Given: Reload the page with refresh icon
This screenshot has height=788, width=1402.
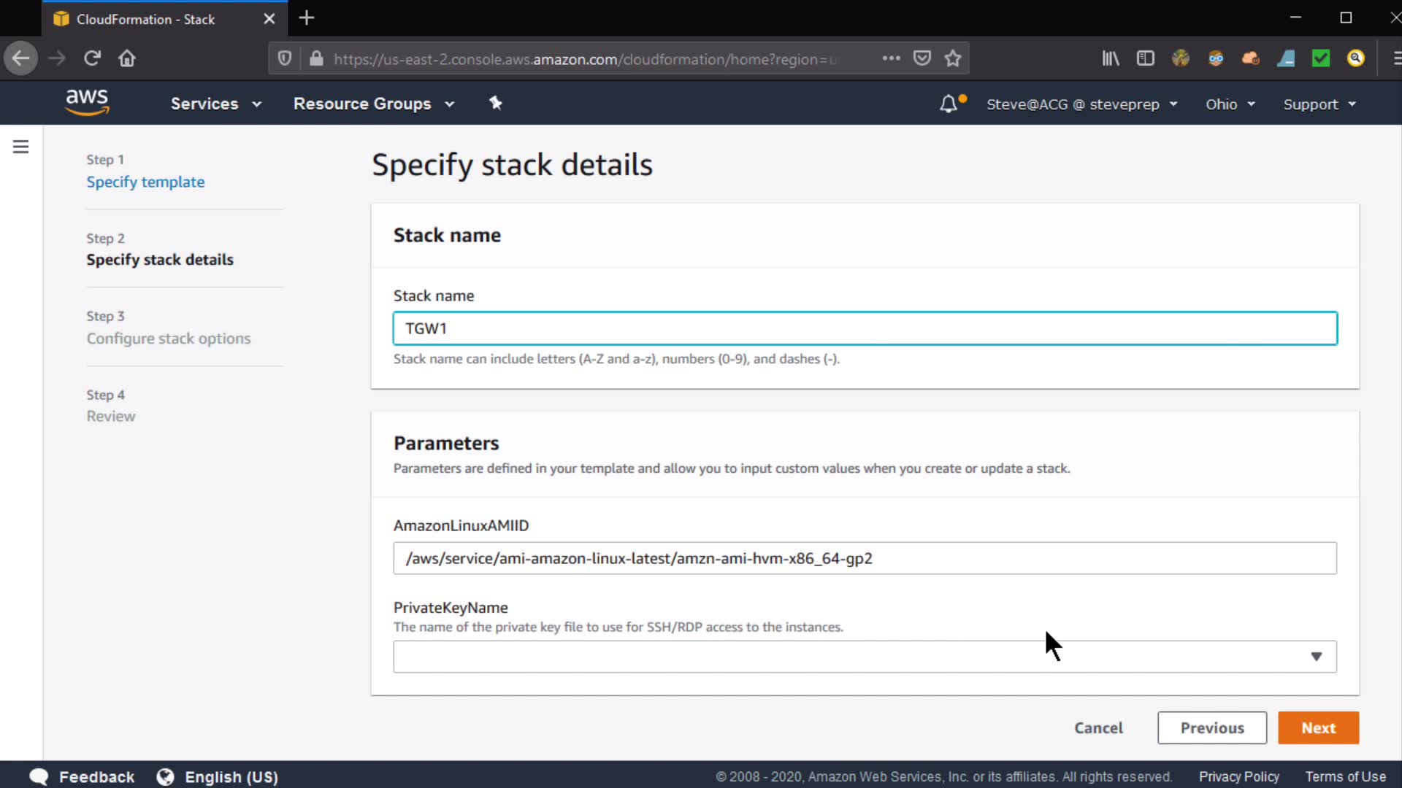Looking at the screenshot, I should (x=92, y=58).
